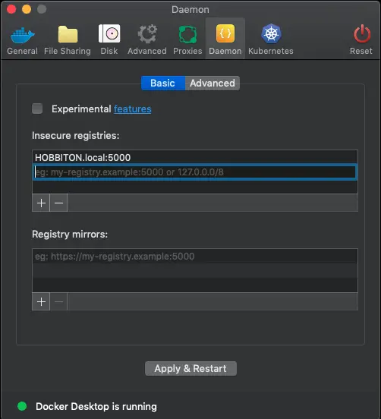Click the Docker Desktop running status indicator
381x419 pixels.
pos(22,406)
